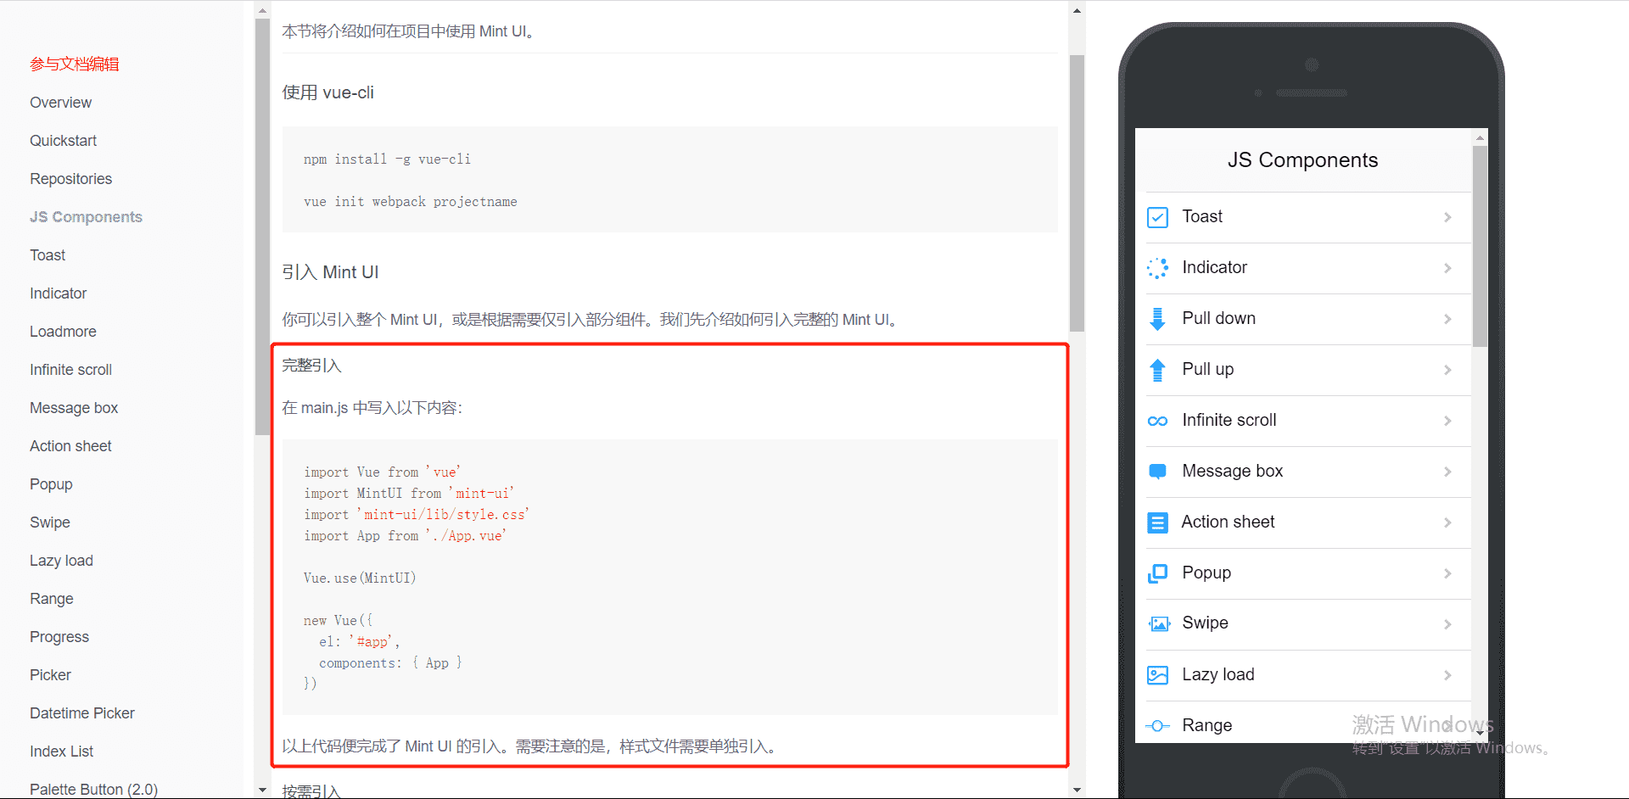1629x799 pixels.
Task: Click the 使用 vue-cli heading
Action: point(327,92)
